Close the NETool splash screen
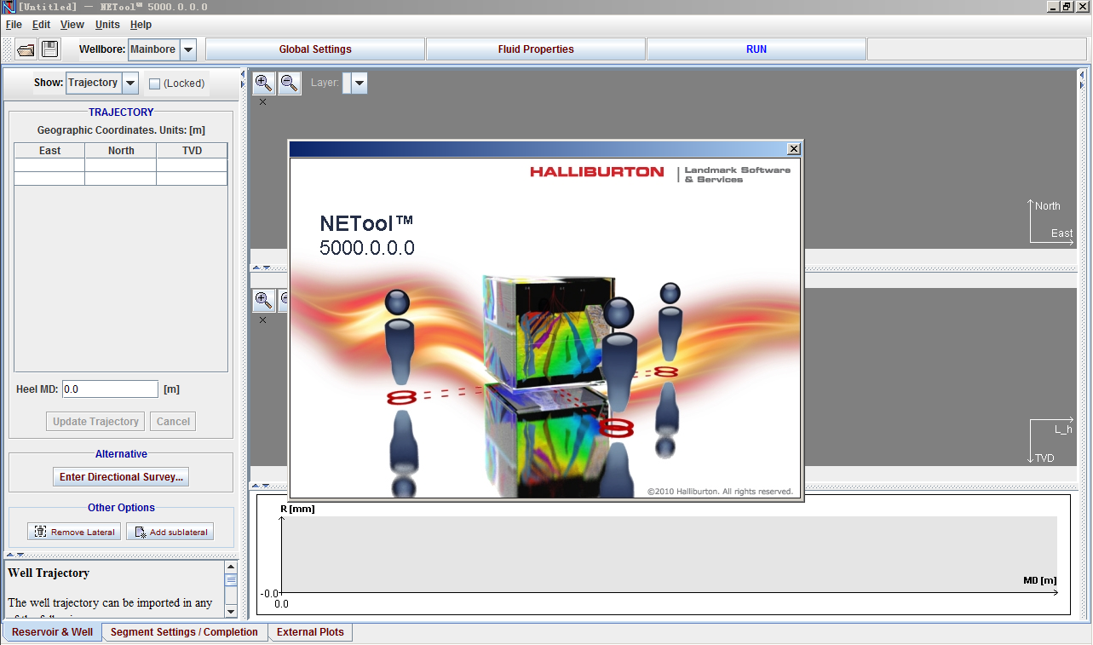 794,148
